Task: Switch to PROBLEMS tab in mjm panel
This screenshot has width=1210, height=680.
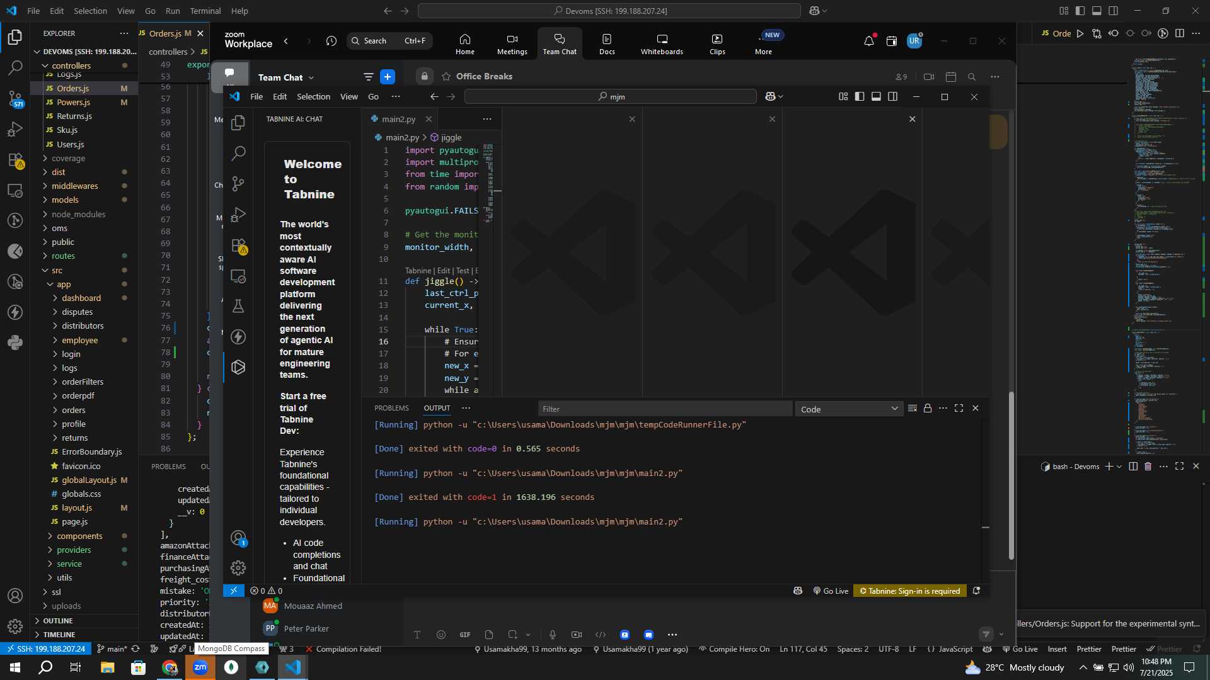Action: [391, 409]
